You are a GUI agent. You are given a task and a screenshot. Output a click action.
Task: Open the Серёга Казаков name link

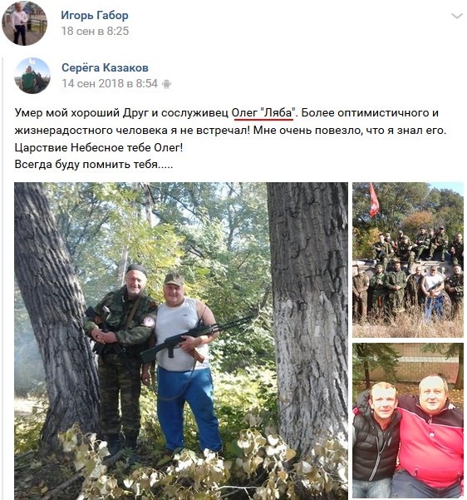pyautogui.click(x=105, y=67)
